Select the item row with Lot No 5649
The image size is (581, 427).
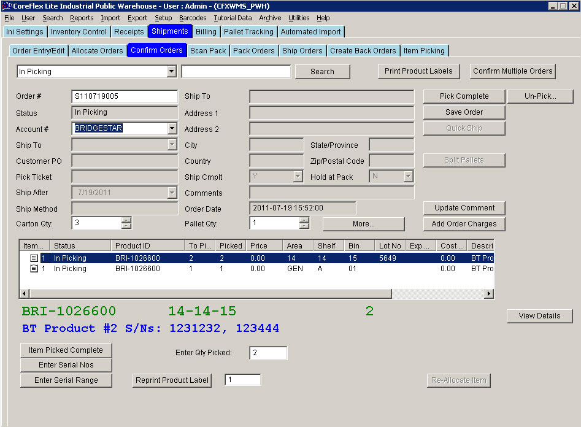(x=256, y=258)
